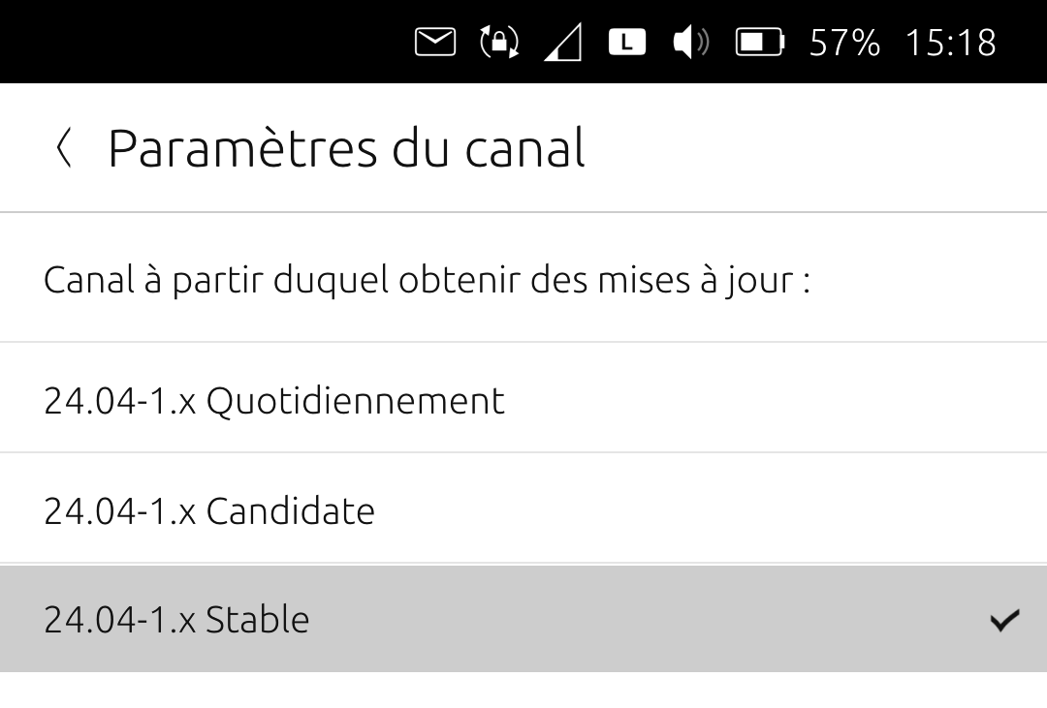The image size is (1047, 708).
Task: Click the 'Canal à partir duquel' label
Action: click(x=427, y=281)
